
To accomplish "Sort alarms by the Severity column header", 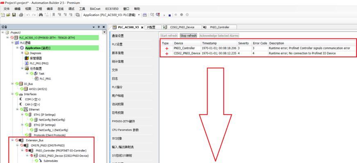I will pos(244,43).
